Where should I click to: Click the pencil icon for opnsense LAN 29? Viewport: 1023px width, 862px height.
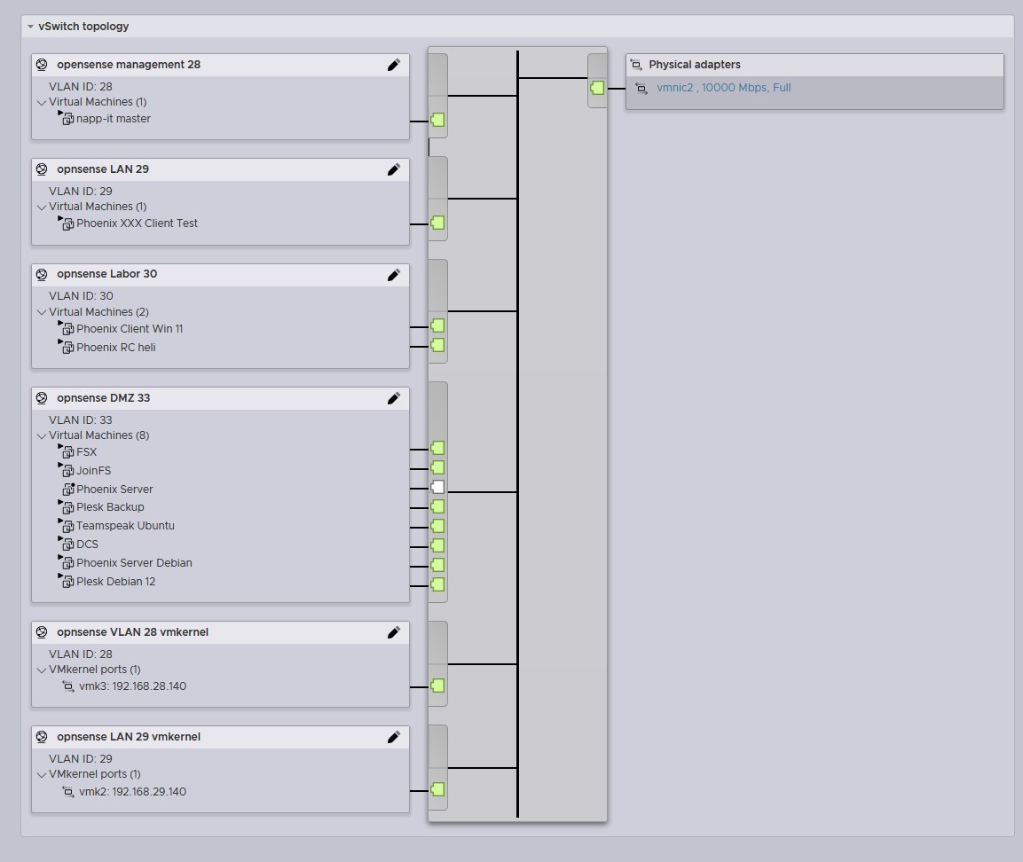click(x=394, y=169)
